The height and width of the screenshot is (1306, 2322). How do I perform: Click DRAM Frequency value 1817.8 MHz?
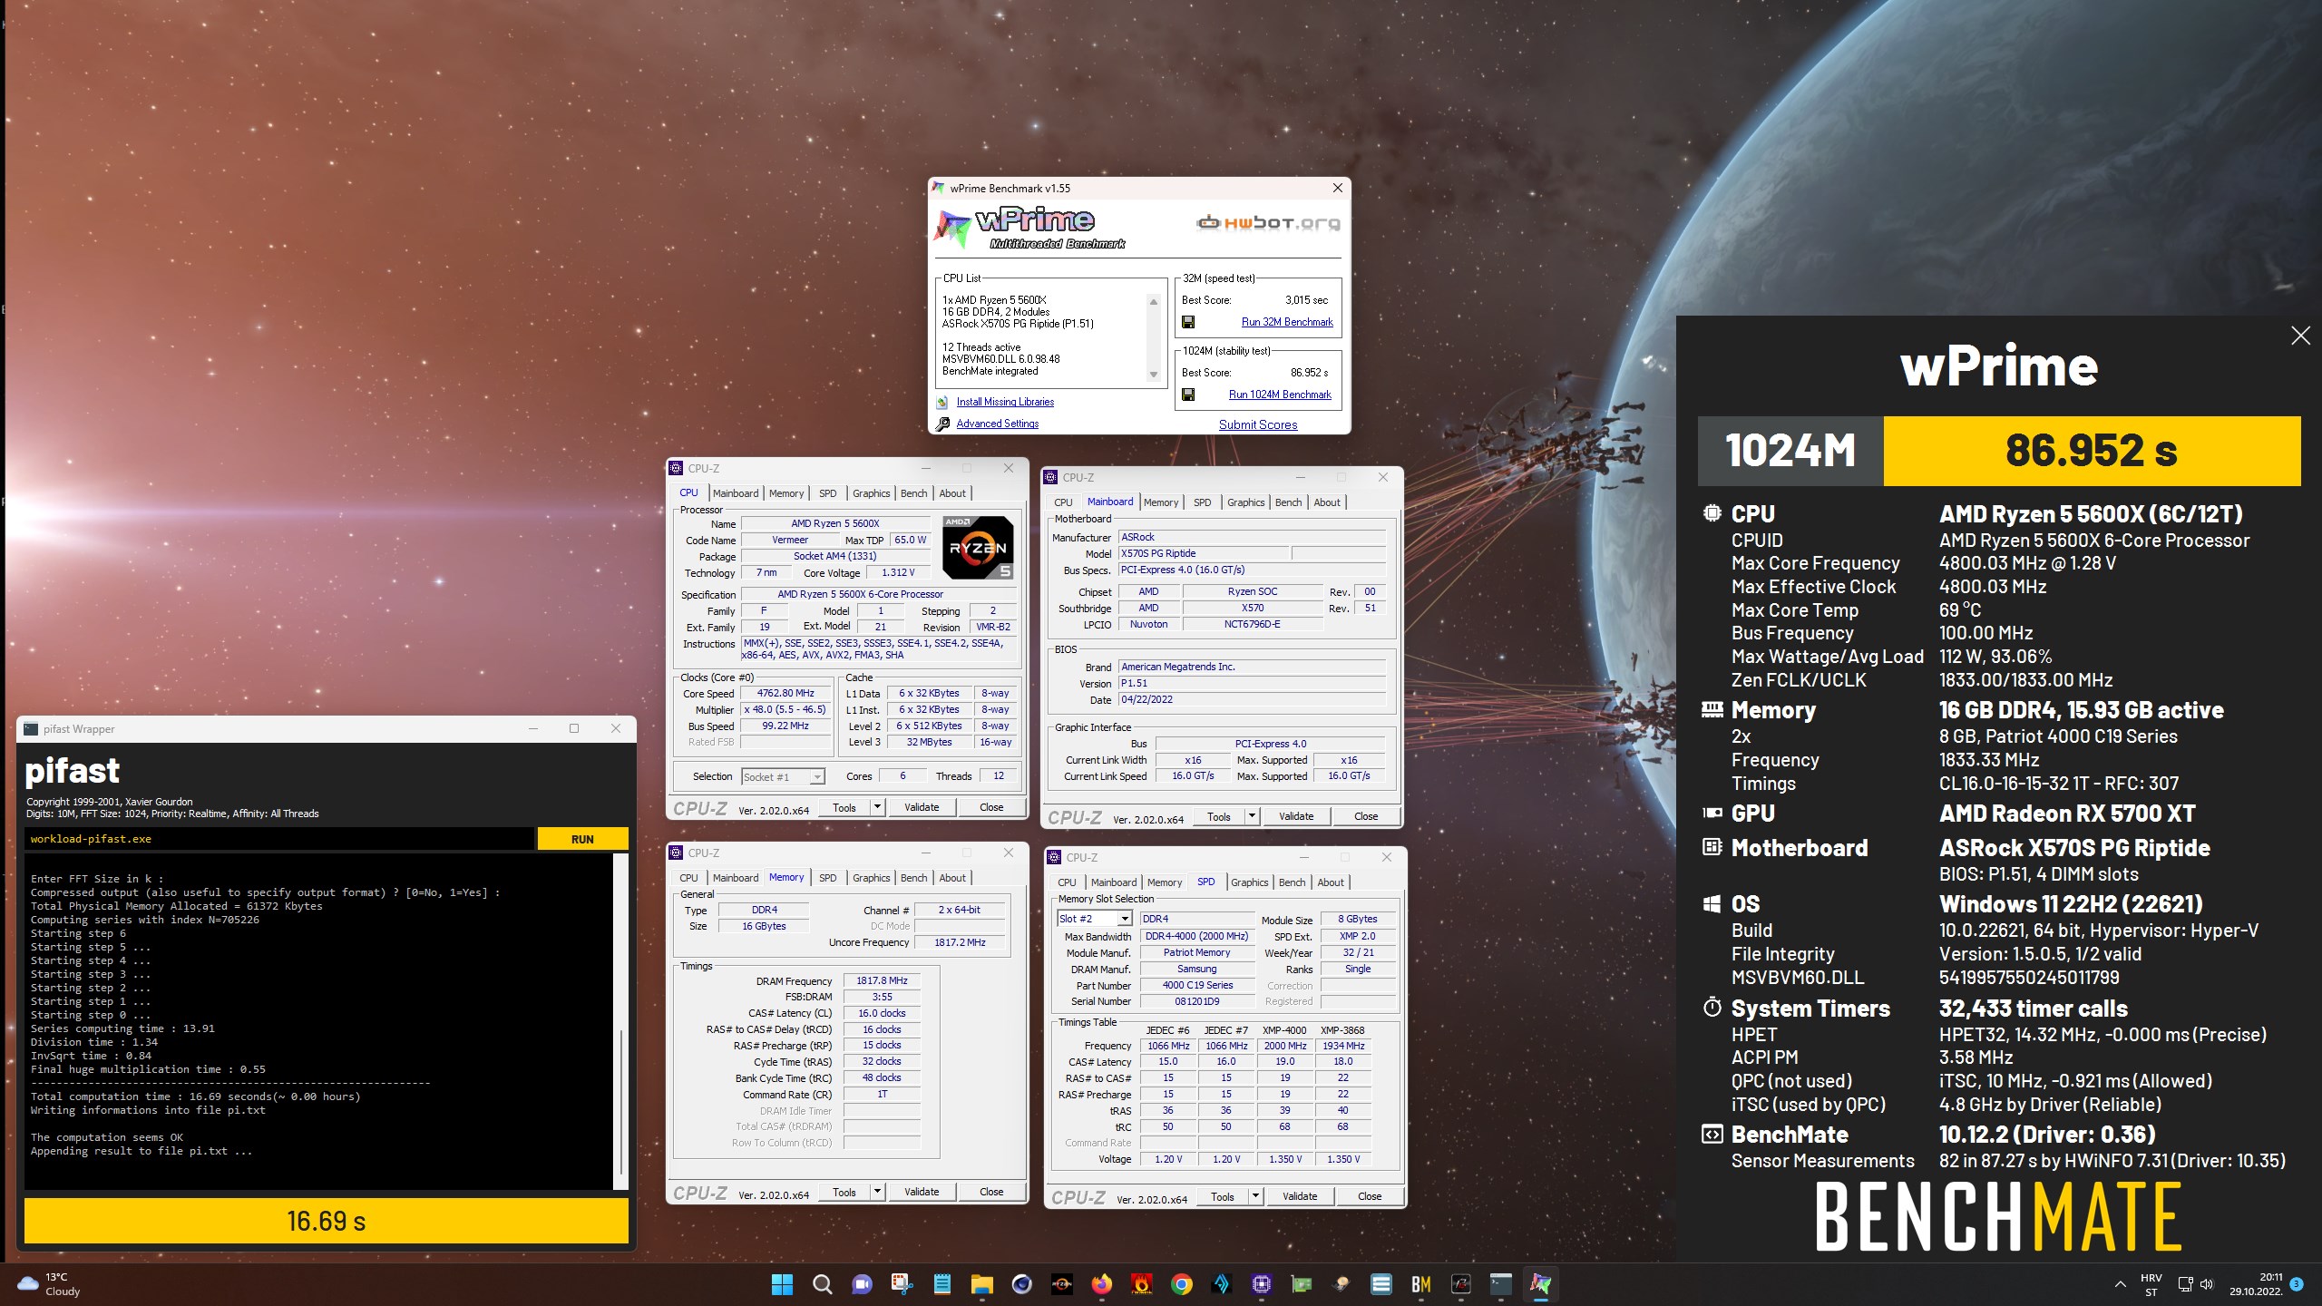click(x=882, y=980)
